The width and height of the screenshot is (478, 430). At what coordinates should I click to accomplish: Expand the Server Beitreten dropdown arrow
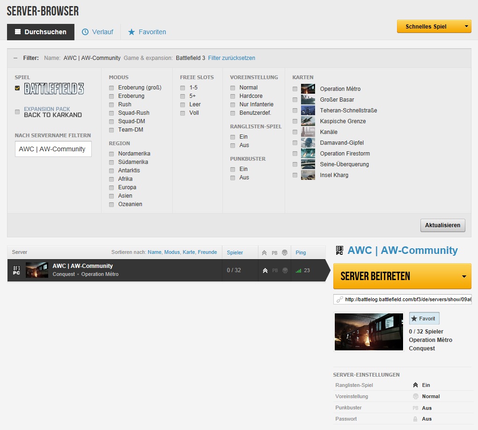tap(464, 276)
